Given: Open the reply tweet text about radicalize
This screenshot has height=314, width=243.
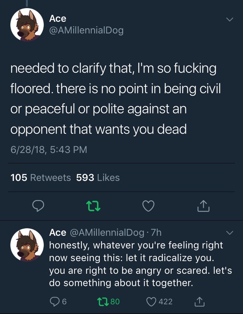Looking at the screenshot, I should tap(136, 264).
